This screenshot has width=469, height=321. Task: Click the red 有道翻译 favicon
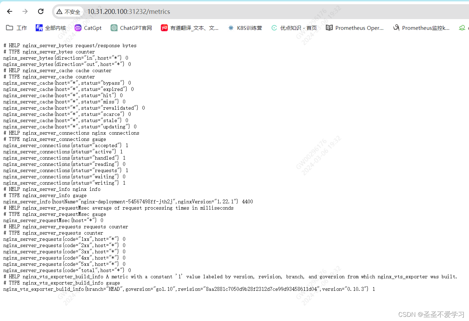tap(164, 28)
